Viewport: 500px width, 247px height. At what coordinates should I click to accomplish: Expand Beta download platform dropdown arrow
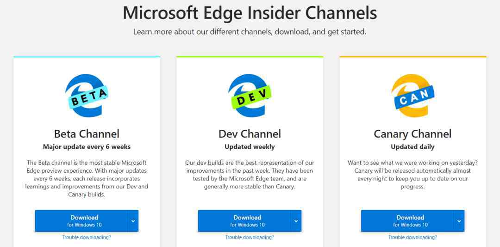point(133,221)
